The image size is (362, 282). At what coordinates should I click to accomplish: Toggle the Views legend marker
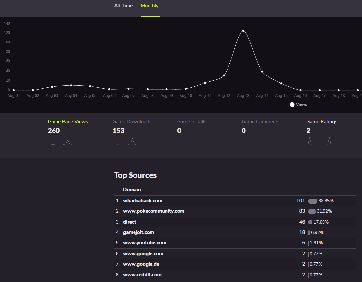pos(292,105)
